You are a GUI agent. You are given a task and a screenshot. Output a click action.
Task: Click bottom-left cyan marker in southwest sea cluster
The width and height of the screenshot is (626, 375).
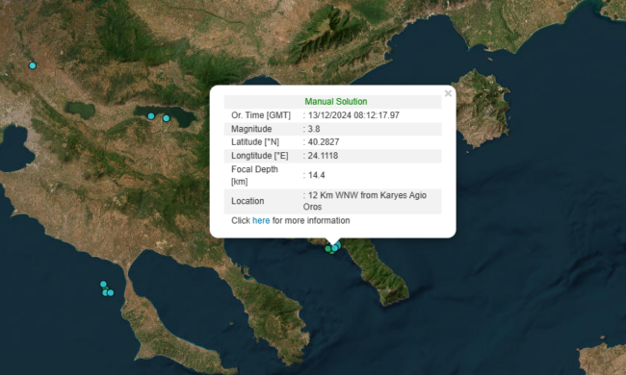(105, 293)
